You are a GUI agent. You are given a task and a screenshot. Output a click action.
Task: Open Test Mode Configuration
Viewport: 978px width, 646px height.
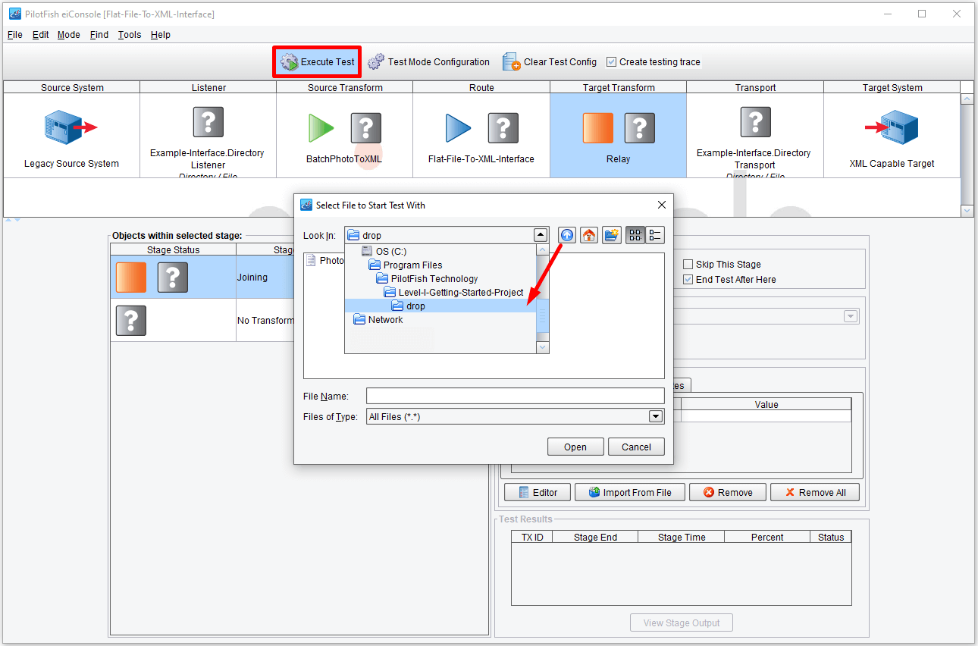pos(428,62)
